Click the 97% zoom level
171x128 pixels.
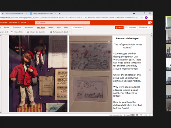[146, 115]
